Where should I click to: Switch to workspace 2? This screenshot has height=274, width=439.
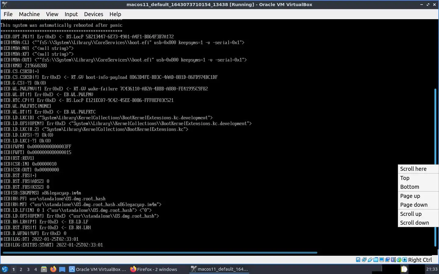tap(21, 269)
